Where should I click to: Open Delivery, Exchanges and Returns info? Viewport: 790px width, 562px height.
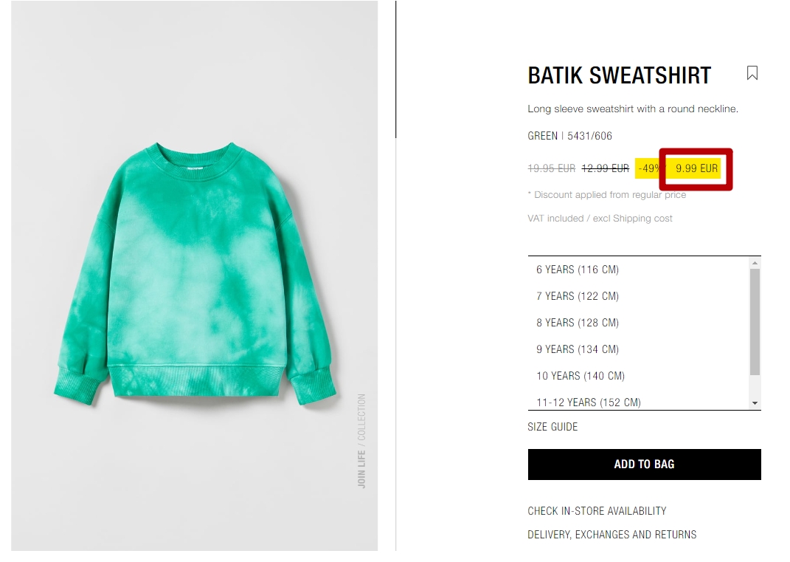(611, 535)
